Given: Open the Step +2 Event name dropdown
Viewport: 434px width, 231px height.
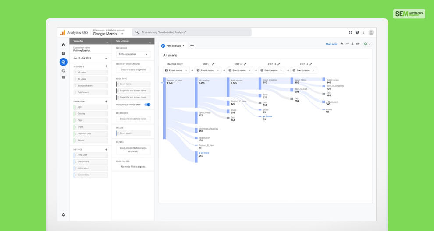Looking at the screenshot, I should [x=240, y=70].
